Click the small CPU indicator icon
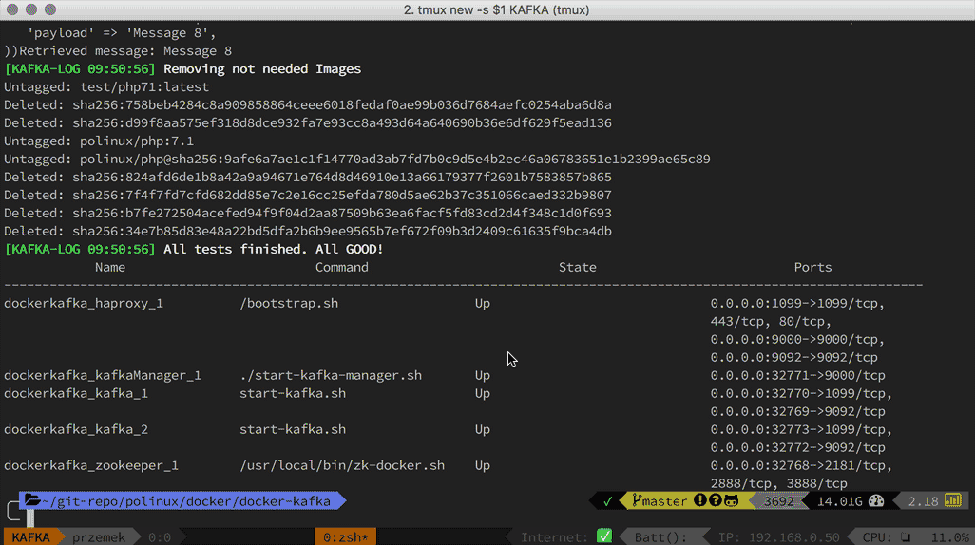This screenshot has width=975, height=545. click(906, 536)
